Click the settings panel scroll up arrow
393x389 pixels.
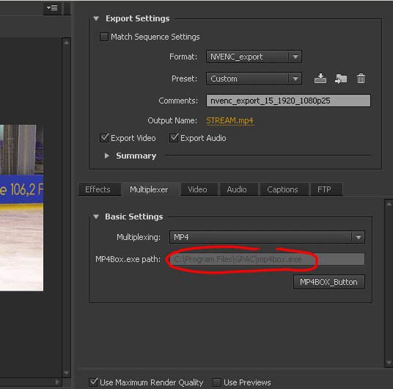pyautogui.click(x=389, y=204)
